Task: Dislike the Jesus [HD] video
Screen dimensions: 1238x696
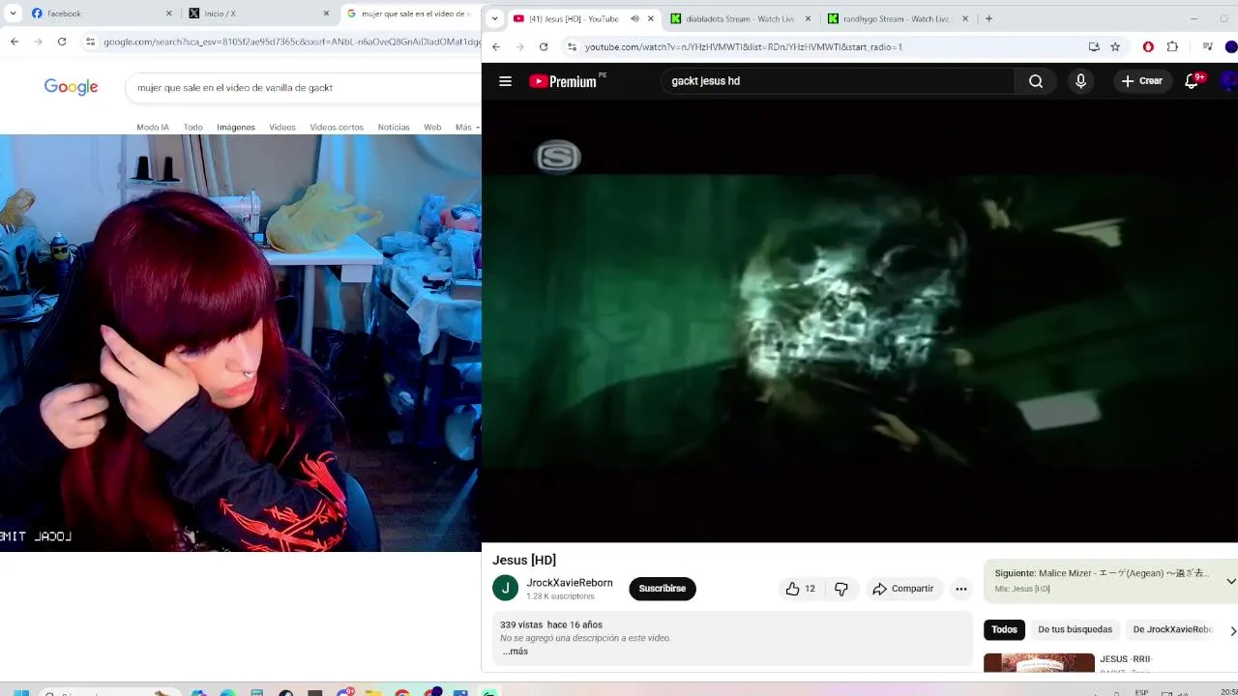Action: [x=841, y=589]
